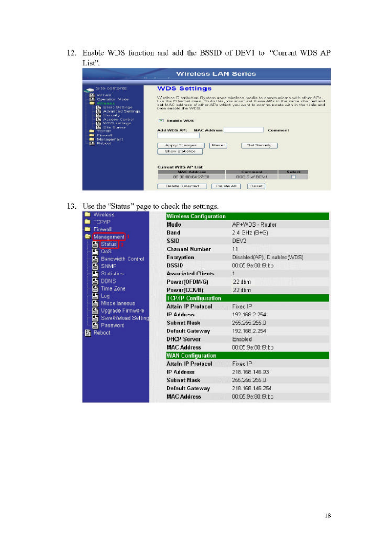Viewport: 391px width, 552px height.
Task: Click the page icon beside QoS
Action: click(95, 251)
